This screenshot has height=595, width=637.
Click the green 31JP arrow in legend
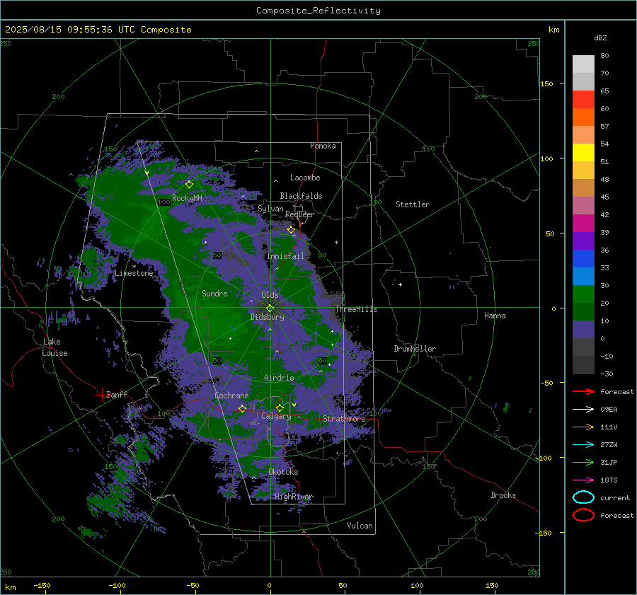583,462
